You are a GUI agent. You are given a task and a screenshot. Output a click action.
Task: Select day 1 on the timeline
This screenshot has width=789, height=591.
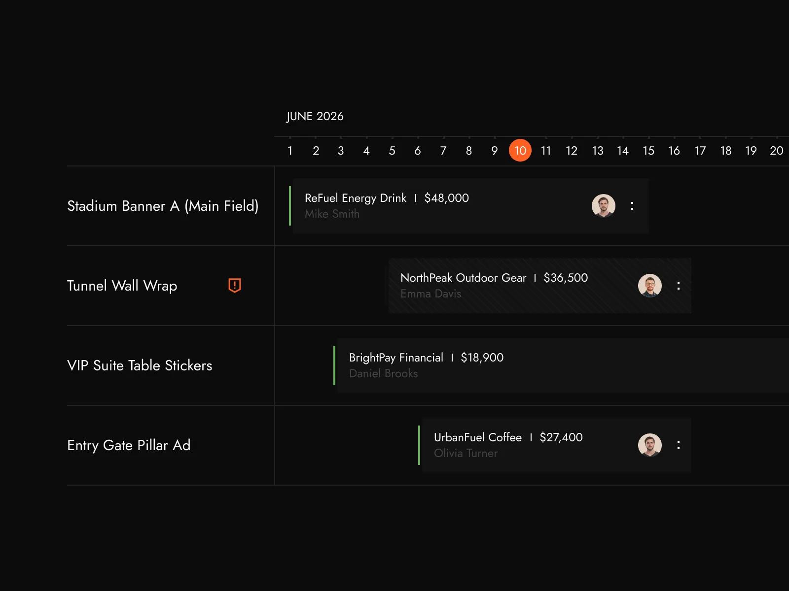[290, 151]
